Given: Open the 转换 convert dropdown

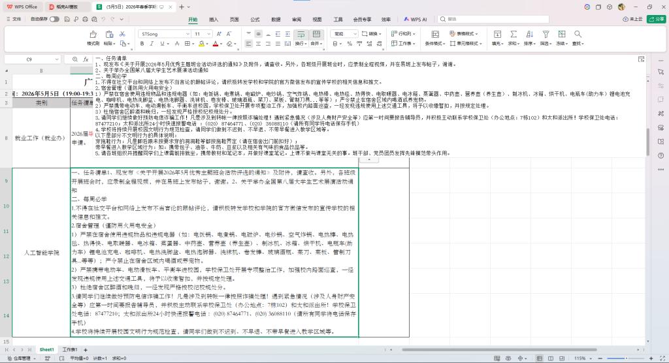Looking at the screenshot, I should [x=372, y=34].
